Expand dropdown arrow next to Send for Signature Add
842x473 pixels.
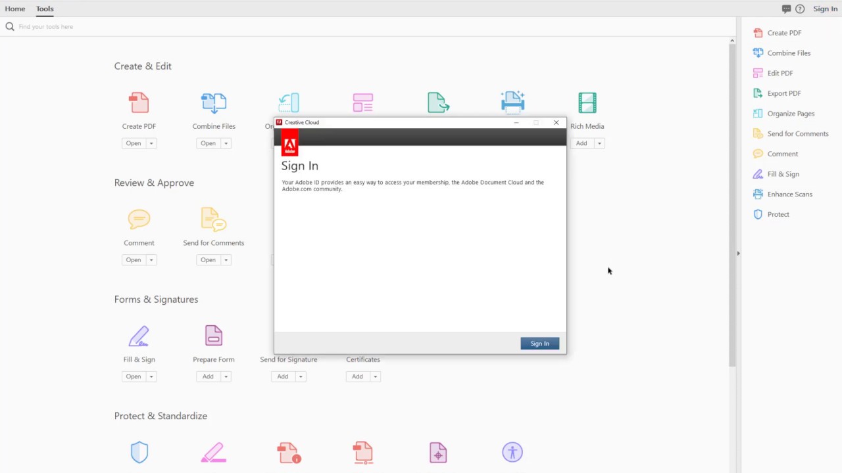tap(301, 376)
